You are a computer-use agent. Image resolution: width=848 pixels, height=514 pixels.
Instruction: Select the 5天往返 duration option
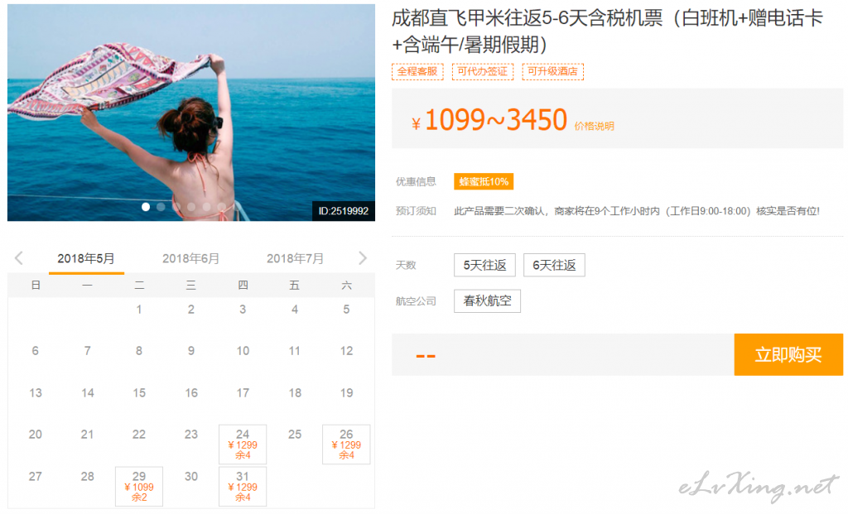[x=484, y=265]
